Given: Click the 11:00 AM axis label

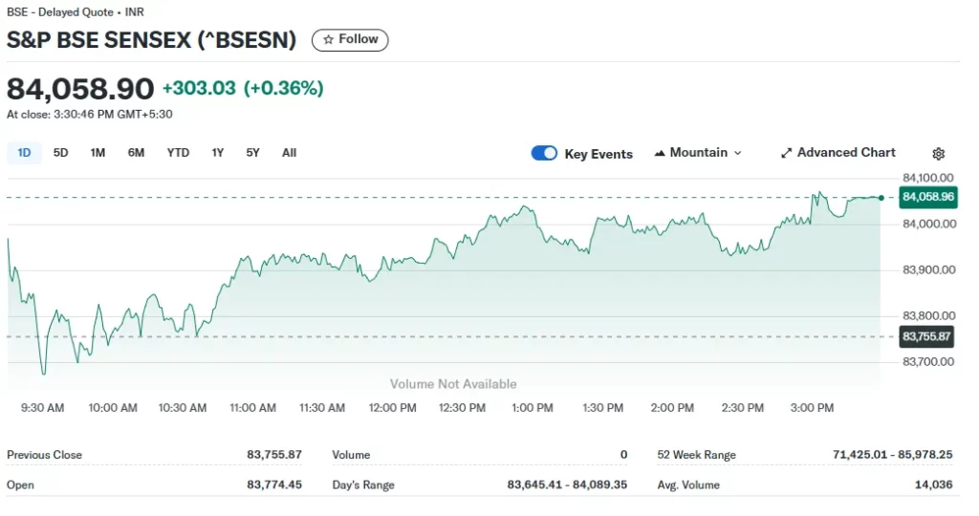Looking at the screenshot, I should click(x=252, y=408).
